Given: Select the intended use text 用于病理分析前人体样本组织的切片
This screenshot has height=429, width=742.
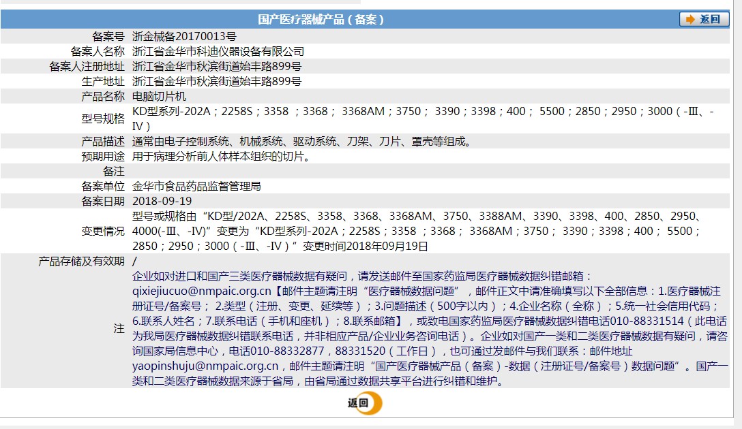Looking at the screenshot, I should click(x=222, y=157).
